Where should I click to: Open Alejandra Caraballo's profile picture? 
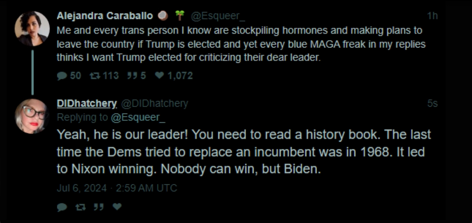(32, 29)
